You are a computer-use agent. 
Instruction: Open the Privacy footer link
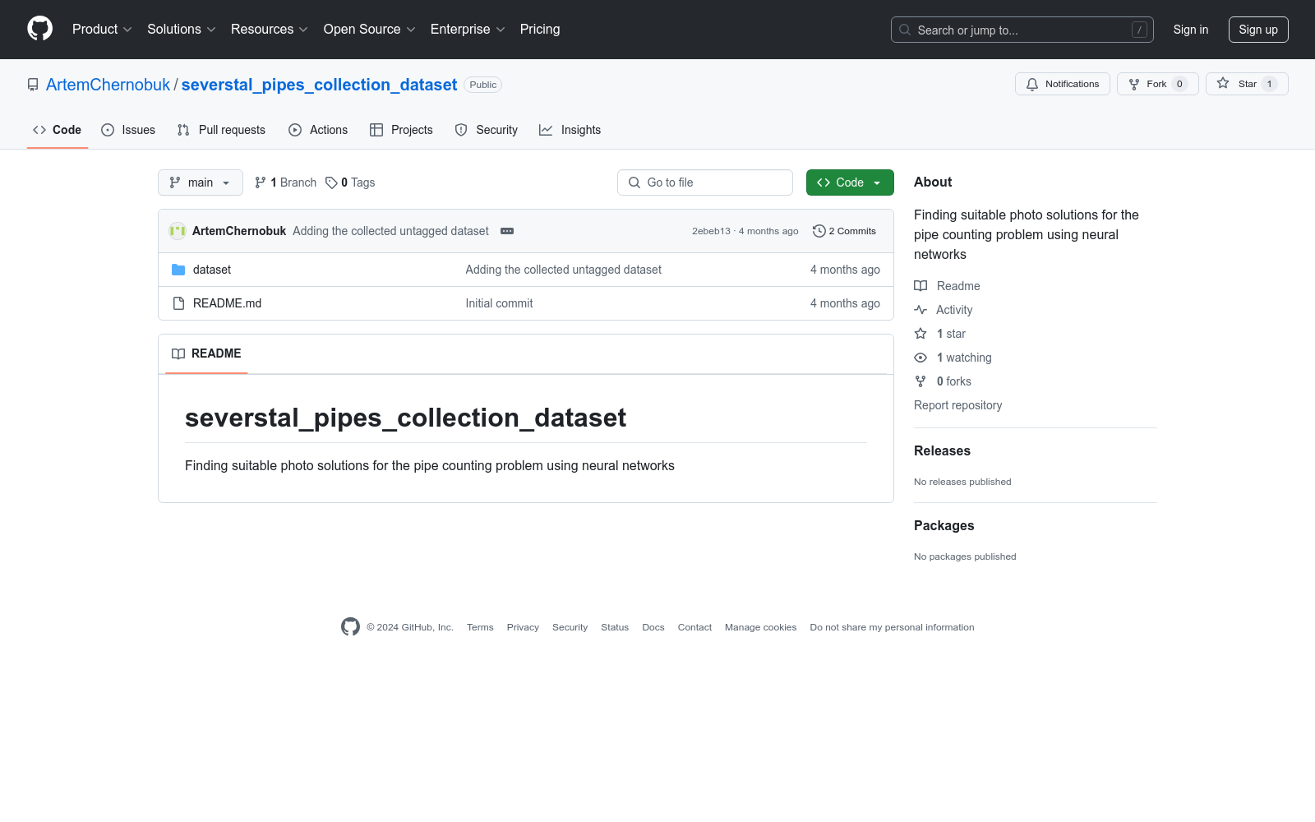[x=523, y=627]
